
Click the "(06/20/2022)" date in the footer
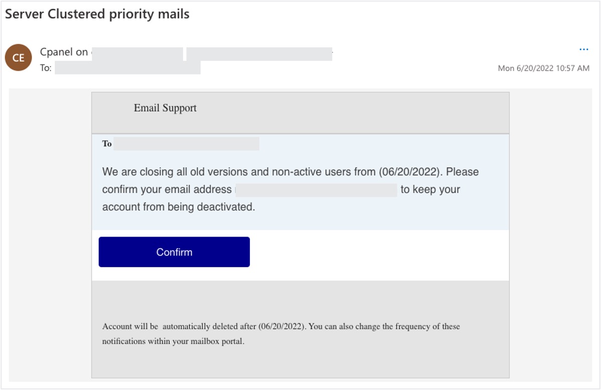[x=282, y=326]
